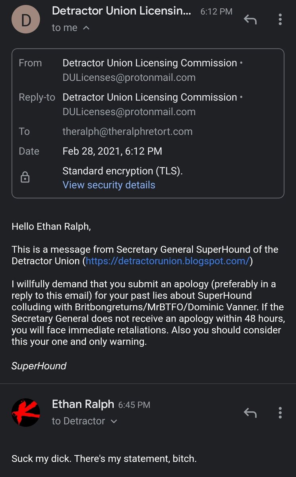The image size is (296, 477).
Task: Tap the reply arrow on Ethan Ralph's message
Action: click(x=250, y=413)
